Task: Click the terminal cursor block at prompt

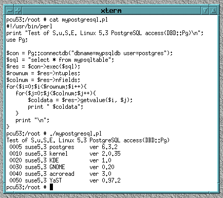Action: [51, 187]
